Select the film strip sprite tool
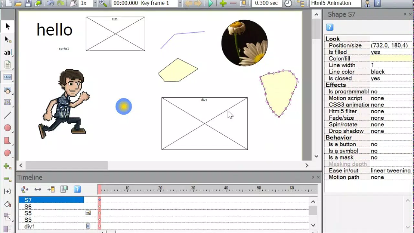 tap(7, 102)
